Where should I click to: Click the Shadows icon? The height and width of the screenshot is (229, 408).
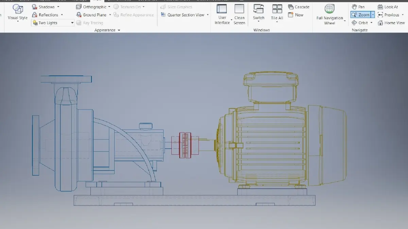[35, 7]
